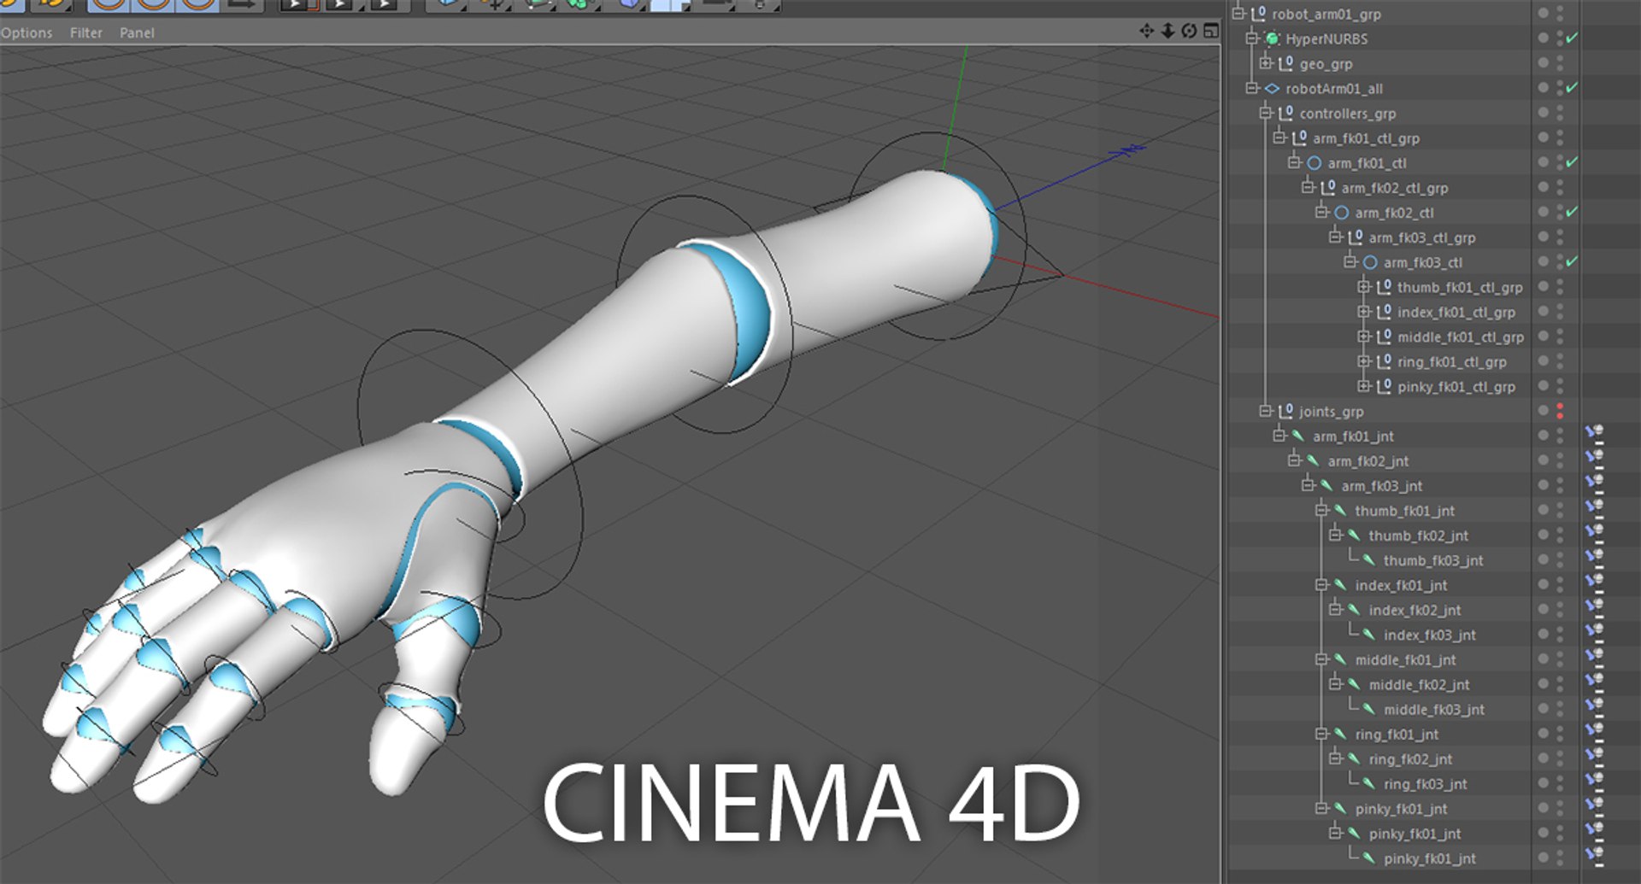Viewport: 1641px width, 884px height.
Task: Open the viewport Filter menu
Action: point(85,32)
